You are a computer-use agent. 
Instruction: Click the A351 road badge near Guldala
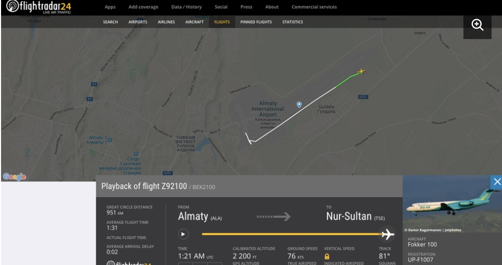coord(363,97)
